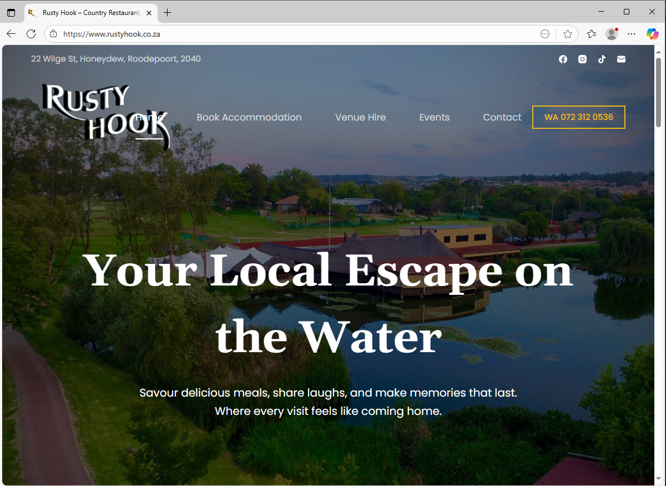View site information lock icon
666x486 pixels.
pos(53,34)
